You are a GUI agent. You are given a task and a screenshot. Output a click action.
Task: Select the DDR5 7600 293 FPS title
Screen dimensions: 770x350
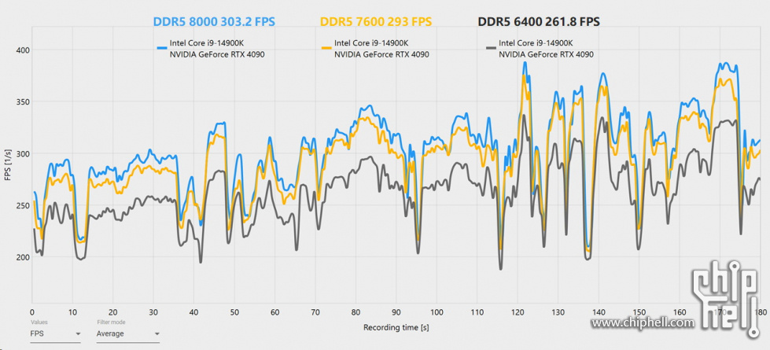click(376, 21)
